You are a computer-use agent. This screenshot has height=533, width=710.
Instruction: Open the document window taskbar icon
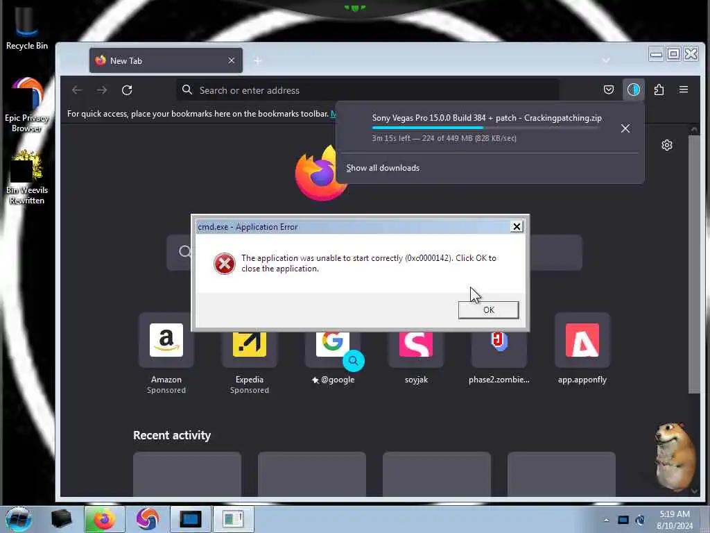point(233,519)
